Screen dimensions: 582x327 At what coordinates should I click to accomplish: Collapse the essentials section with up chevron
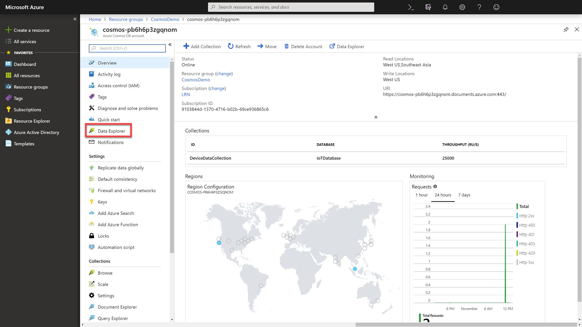[x=376, y=117]
